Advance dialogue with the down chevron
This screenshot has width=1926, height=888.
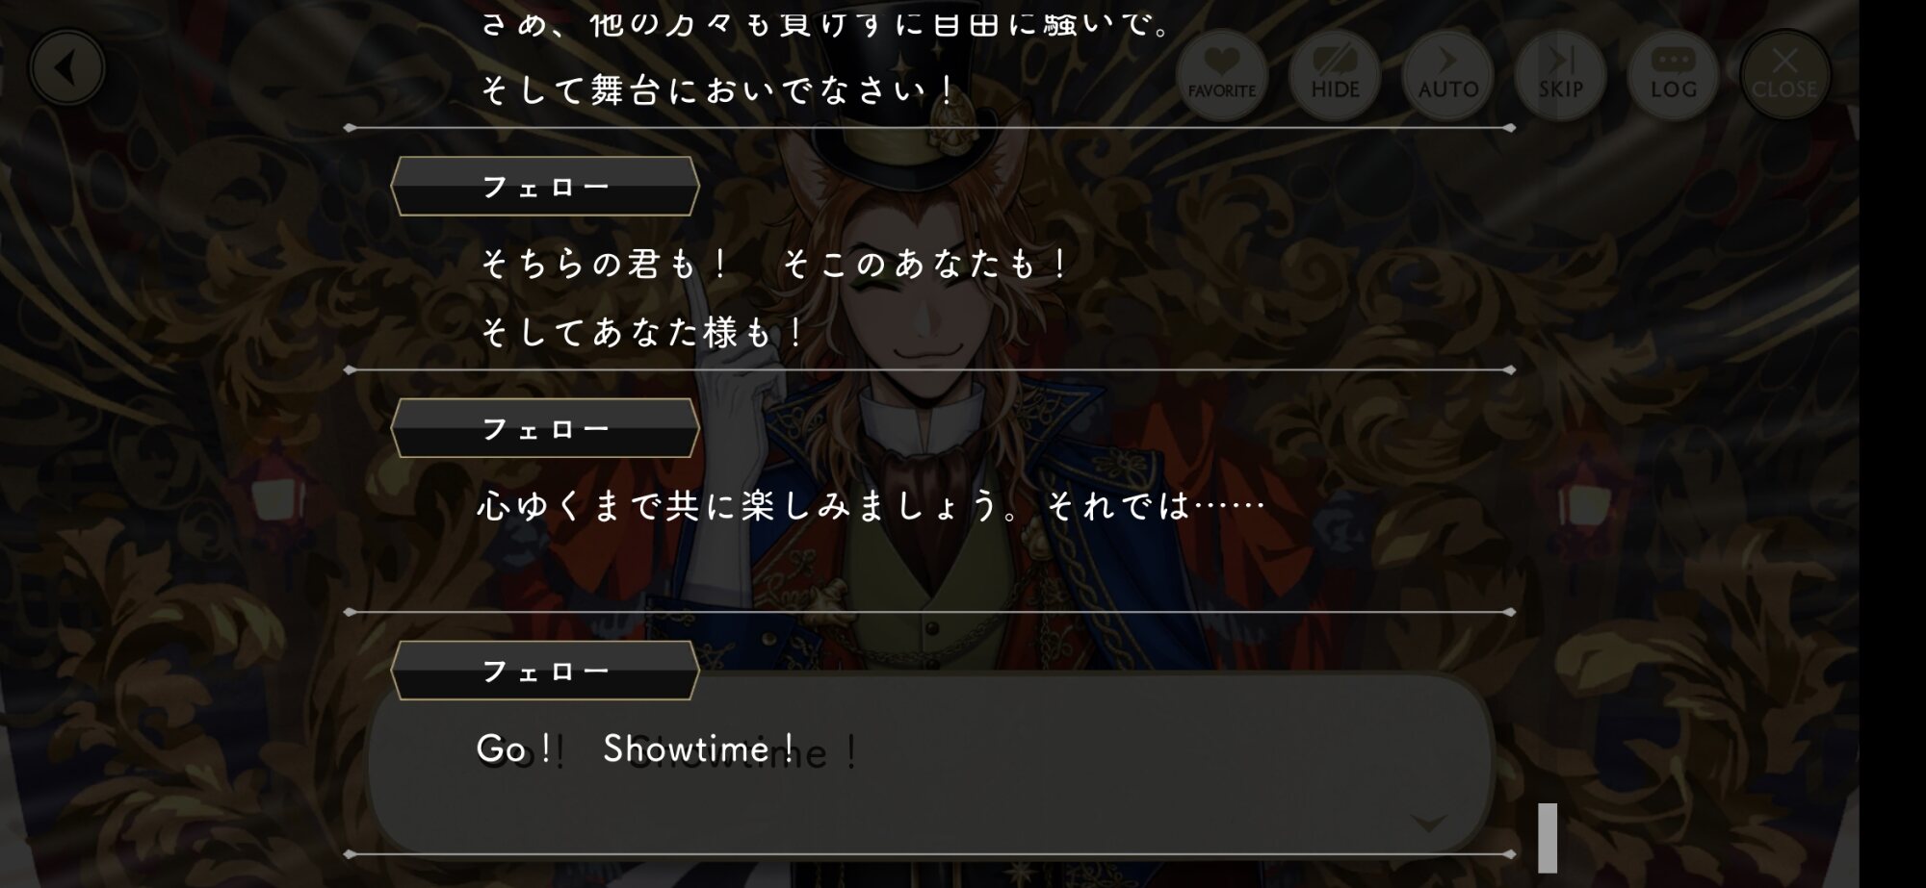click(1428, 824)
